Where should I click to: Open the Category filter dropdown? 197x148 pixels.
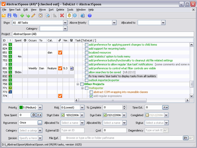[65, 29]
